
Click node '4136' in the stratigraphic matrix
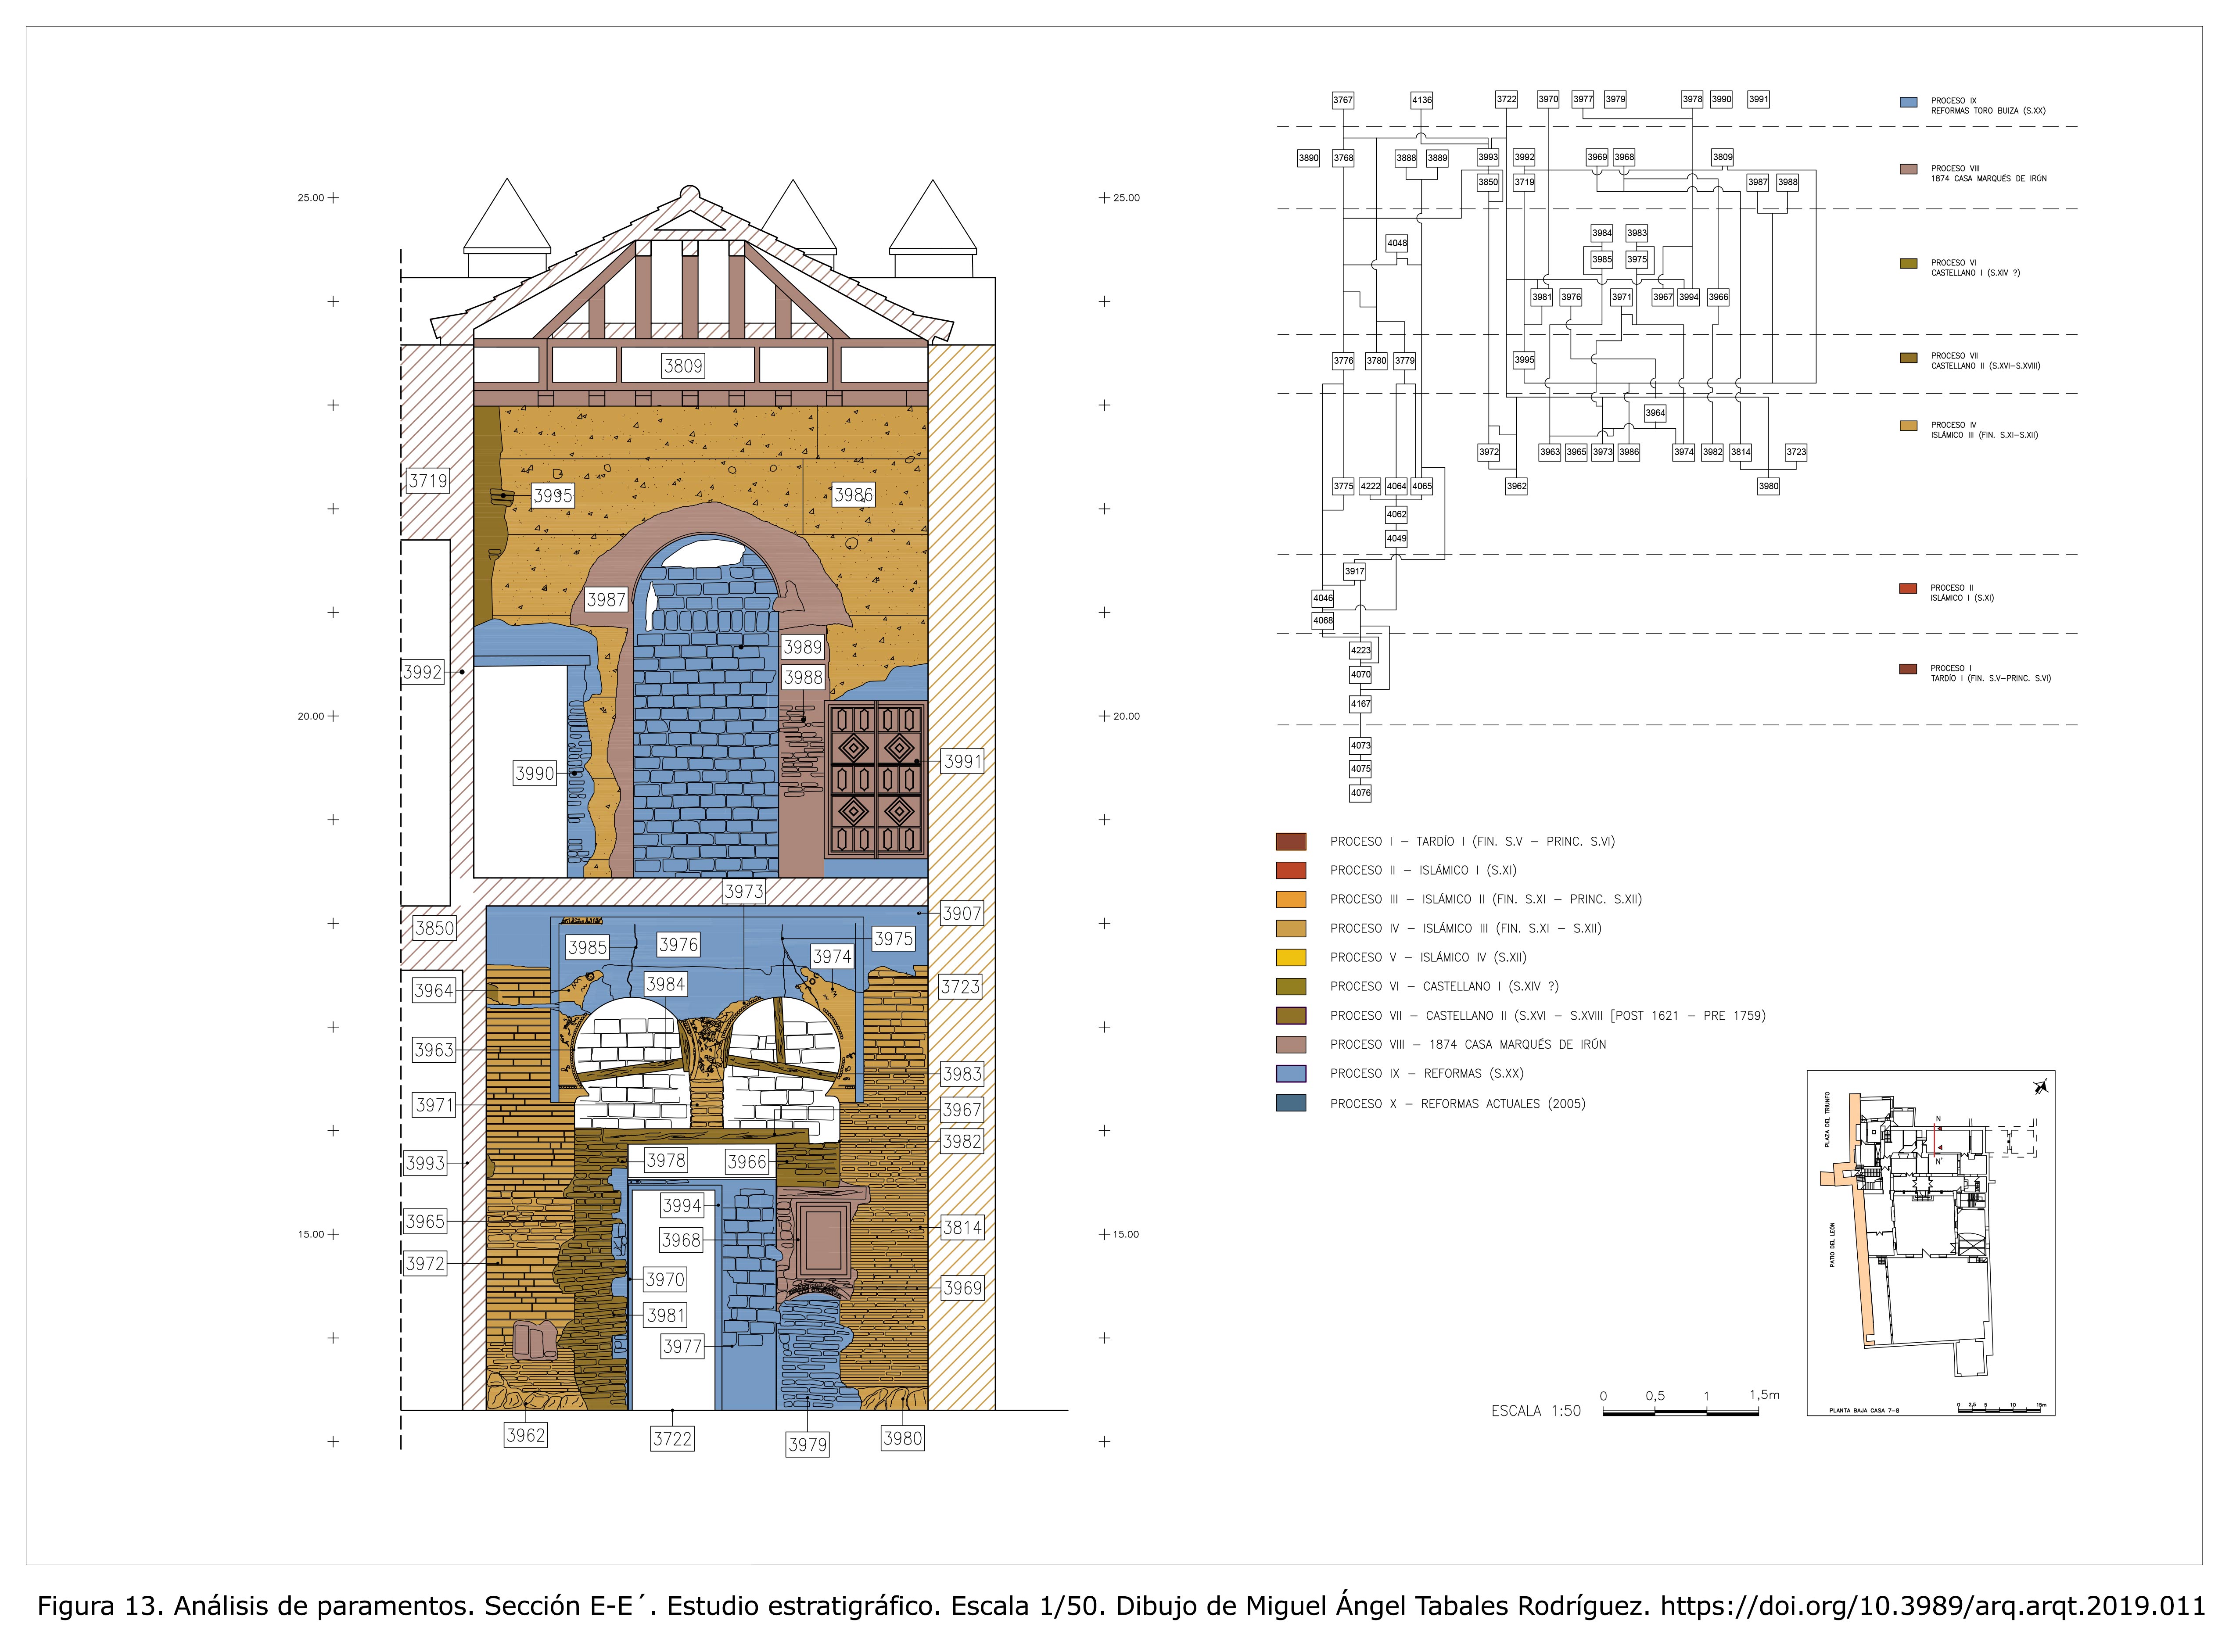tap(1421, 100)
